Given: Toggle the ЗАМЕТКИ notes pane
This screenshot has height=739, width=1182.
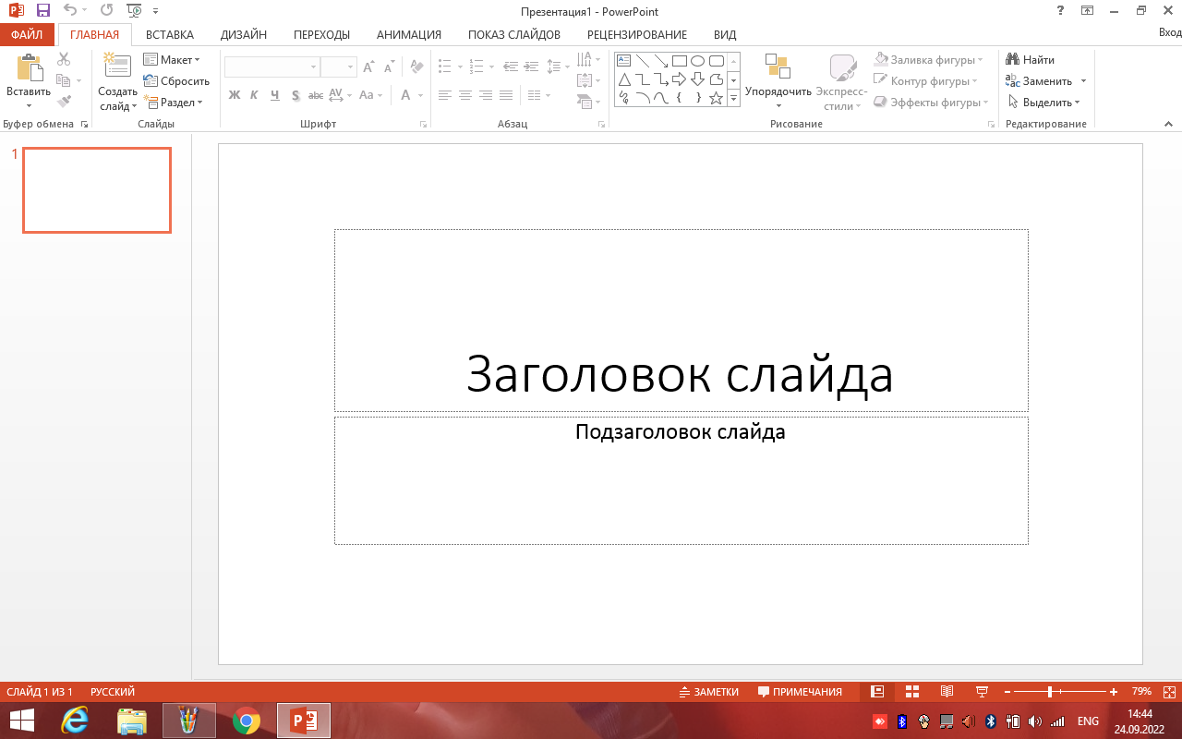Looking at the screenshot, I should (708, 692).
